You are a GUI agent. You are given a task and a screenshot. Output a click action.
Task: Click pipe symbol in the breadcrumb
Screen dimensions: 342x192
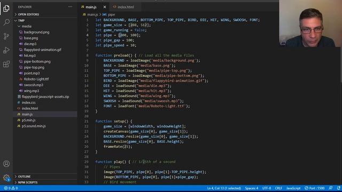pyautogui.click(x=111, y=14)
